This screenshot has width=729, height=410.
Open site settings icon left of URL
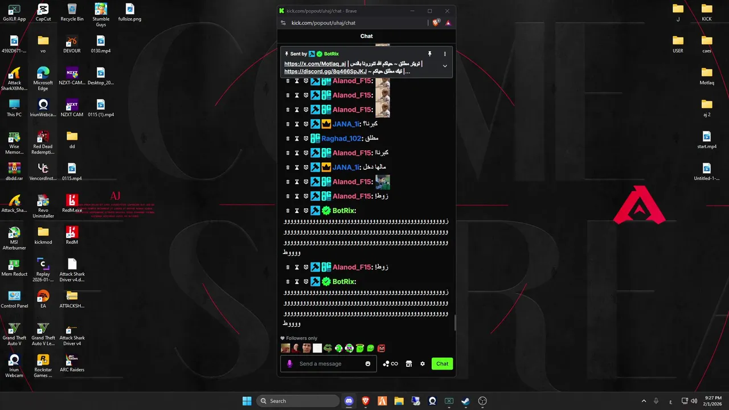pos(284,23)
